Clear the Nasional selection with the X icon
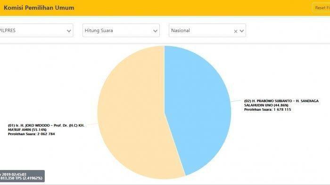 coord(236,32)
